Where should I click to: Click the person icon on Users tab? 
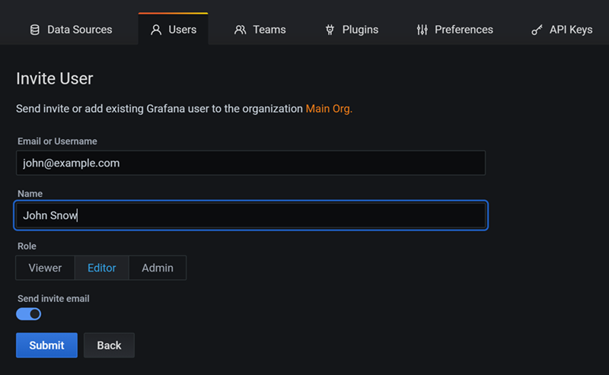click(x=156, y=30)
